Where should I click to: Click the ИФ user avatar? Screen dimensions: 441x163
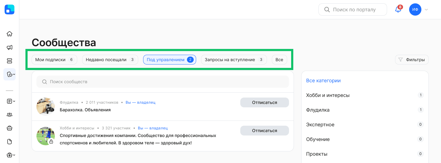[x=415, y=9]
